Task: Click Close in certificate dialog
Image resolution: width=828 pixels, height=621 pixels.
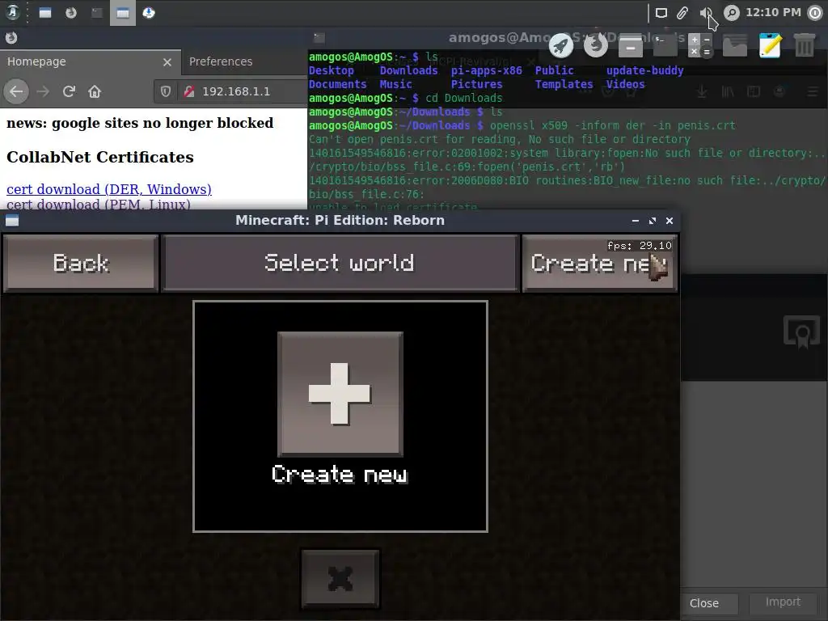Action: (x=704, y=603)
